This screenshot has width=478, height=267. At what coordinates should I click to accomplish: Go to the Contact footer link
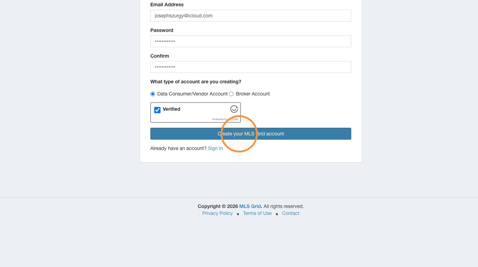pyautogui.click(x=290, y=213)
